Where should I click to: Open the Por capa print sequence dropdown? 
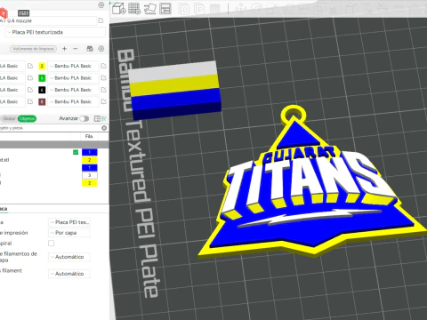point(69,233)
